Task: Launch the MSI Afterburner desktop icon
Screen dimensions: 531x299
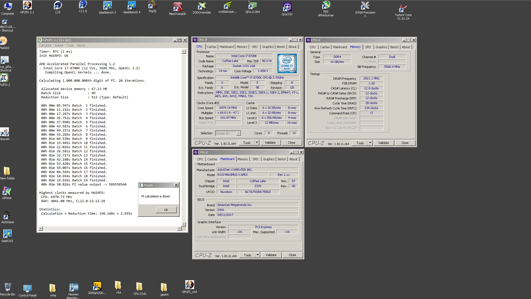Action: (326, 9)
